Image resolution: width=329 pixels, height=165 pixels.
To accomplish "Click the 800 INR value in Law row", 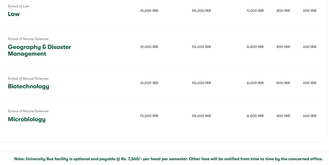I will click(283, 11).
